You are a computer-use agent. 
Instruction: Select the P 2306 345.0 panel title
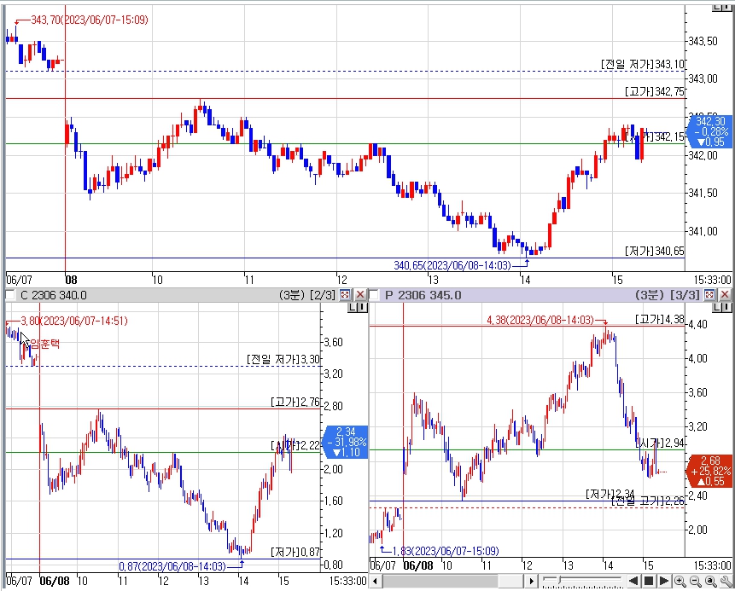(x=423, y=295)
